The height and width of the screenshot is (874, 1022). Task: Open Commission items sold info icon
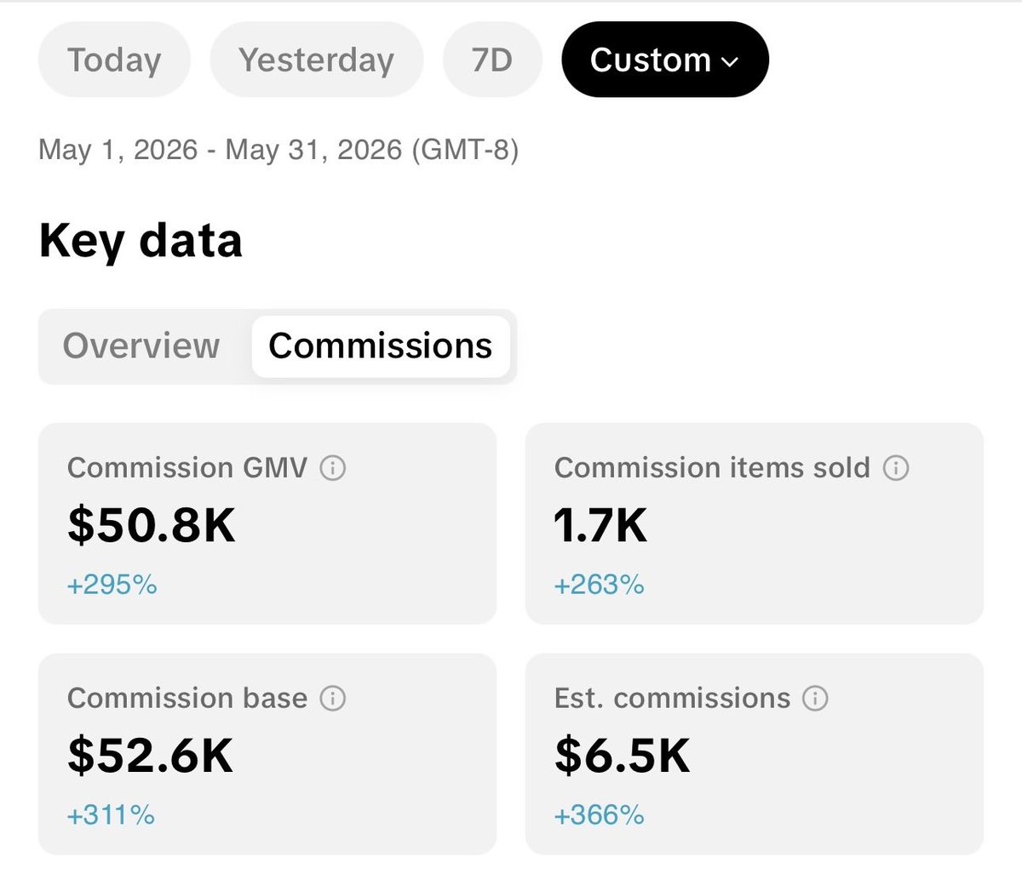point(896,468)
